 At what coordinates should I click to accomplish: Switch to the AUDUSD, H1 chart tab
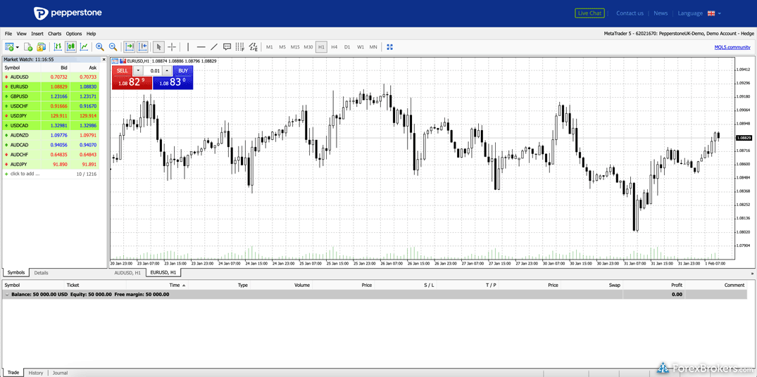coord(127,273)
